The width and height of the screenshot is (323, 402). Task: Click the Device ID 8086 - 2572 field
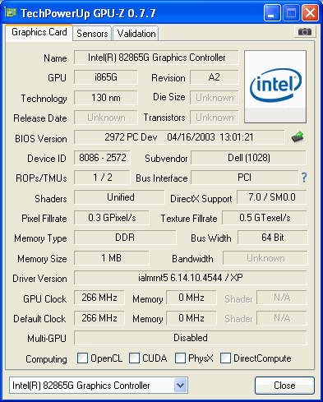pyautogui.click(x=102, y=158)
